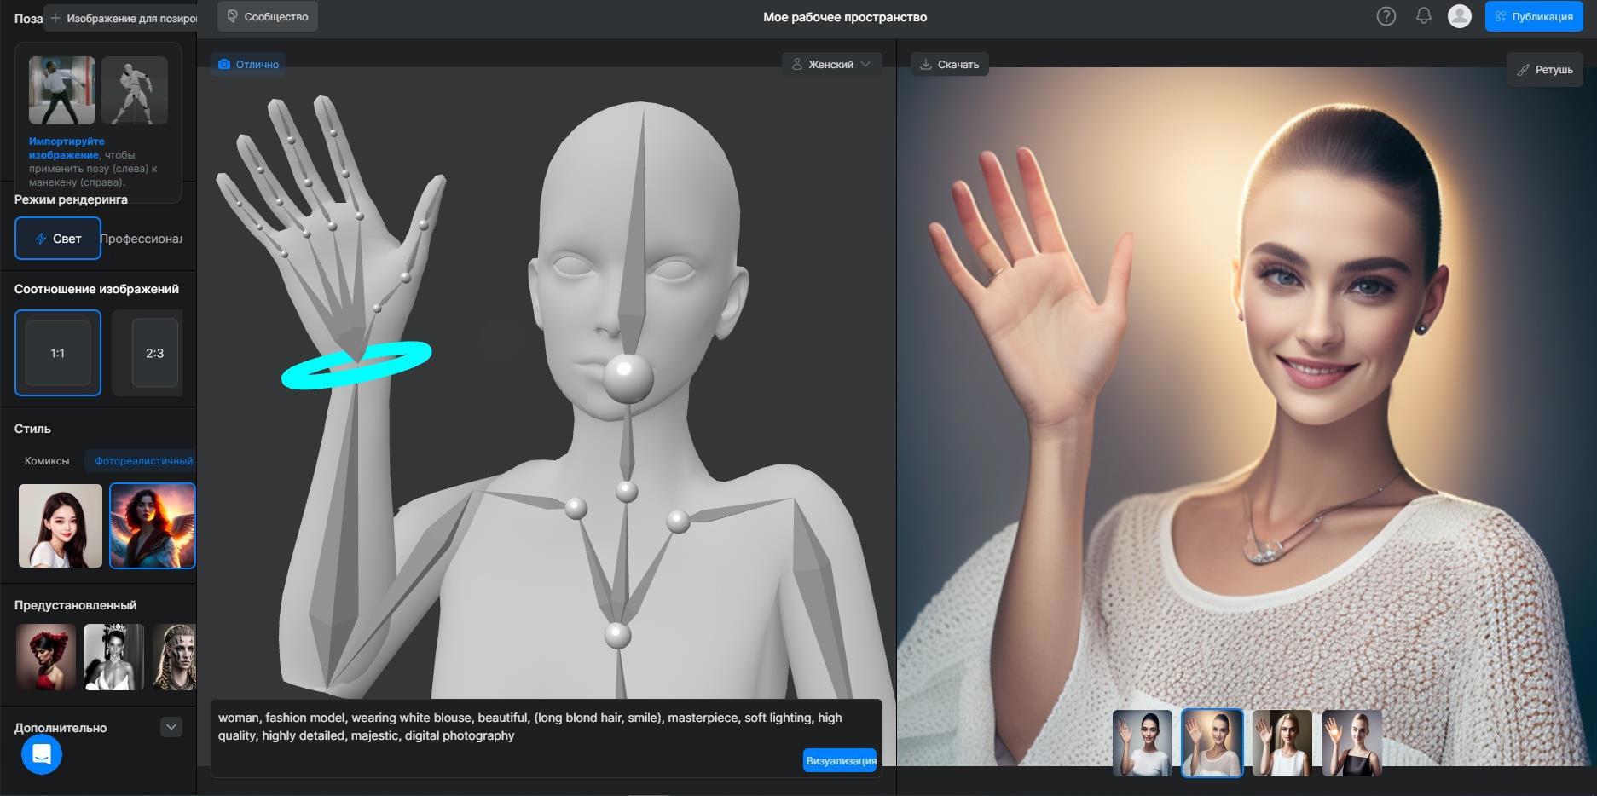Select the Light rendering mode
Screen dimensions: 1597x796
point(58,239)
